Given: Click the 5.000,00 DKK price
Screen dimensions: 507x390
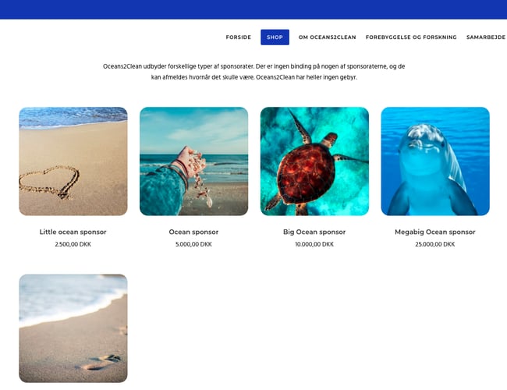Looking at the screenshot, I should [x=193, y=244].
